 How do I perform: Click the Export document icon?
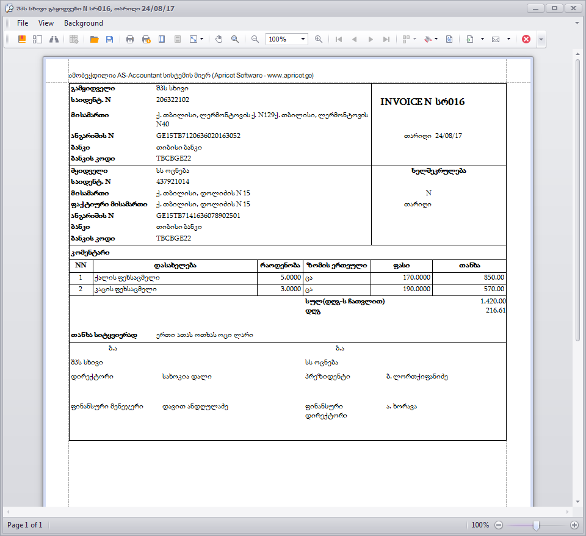469,39
